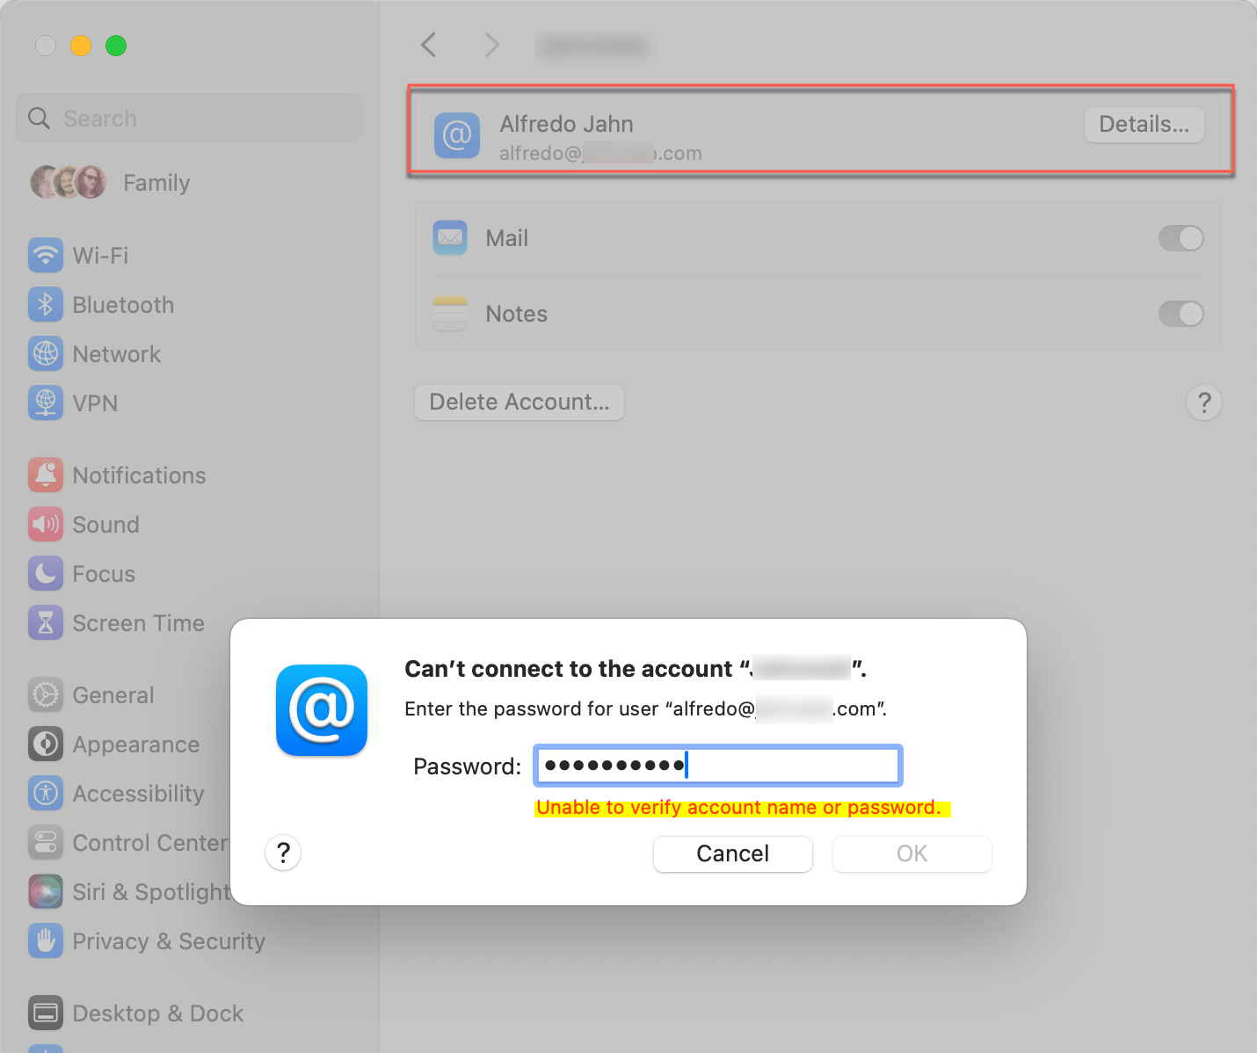Click the Accessibility icon
This screenshot has width=1257, height=1053.
pyautogui.click(x=46, y=793)
